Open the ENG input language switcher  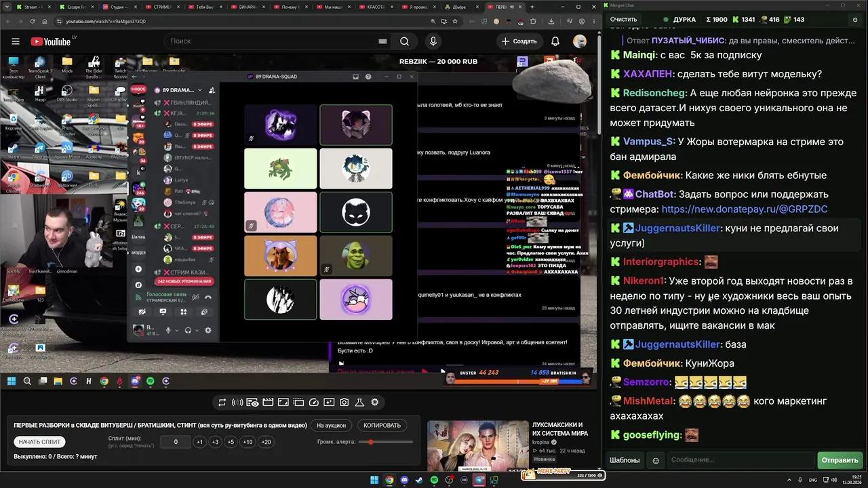(813, 480)
